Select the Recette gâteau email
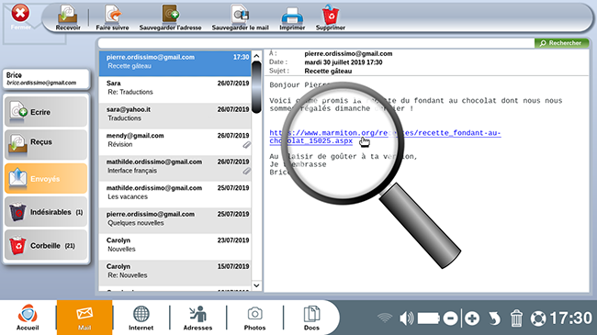Image resolution: width=597 pixels, height=335 pixels. (x=175, y=63)
